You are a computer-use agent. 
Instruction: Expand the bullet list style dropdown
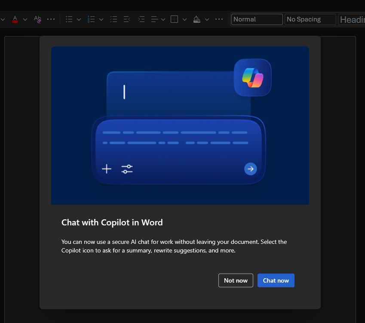click(79, 19)
